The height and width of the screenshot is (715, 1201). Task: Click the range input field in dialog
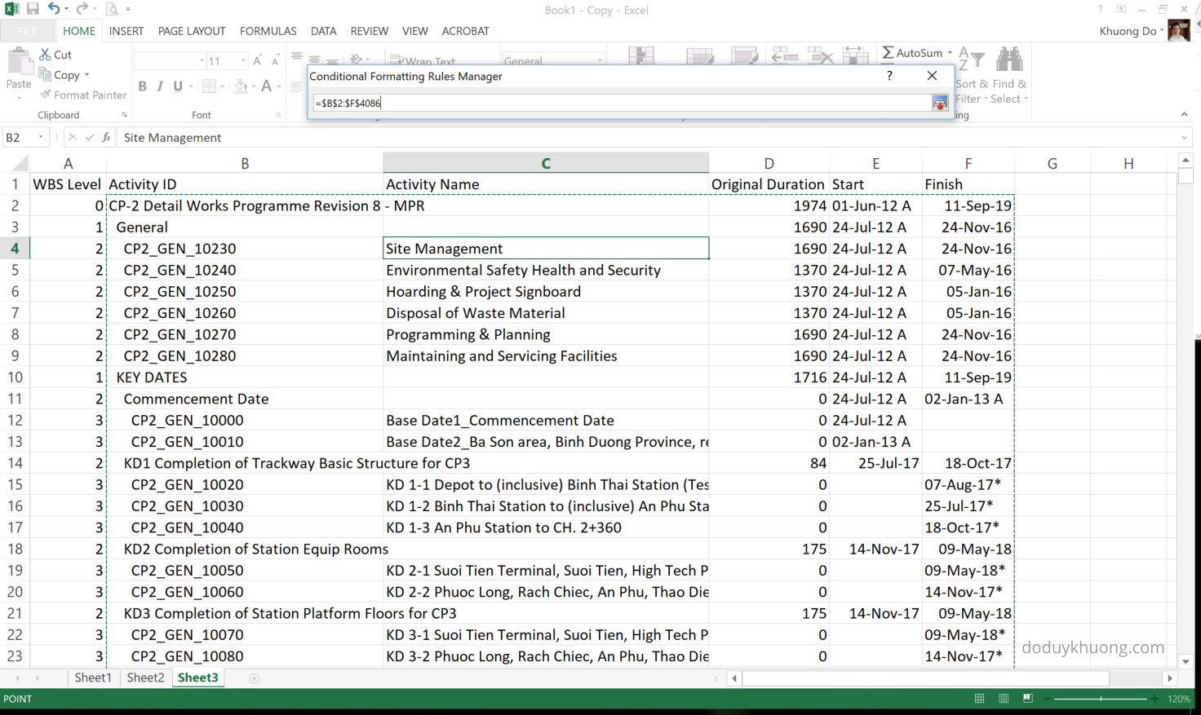(x=622, y=103)
